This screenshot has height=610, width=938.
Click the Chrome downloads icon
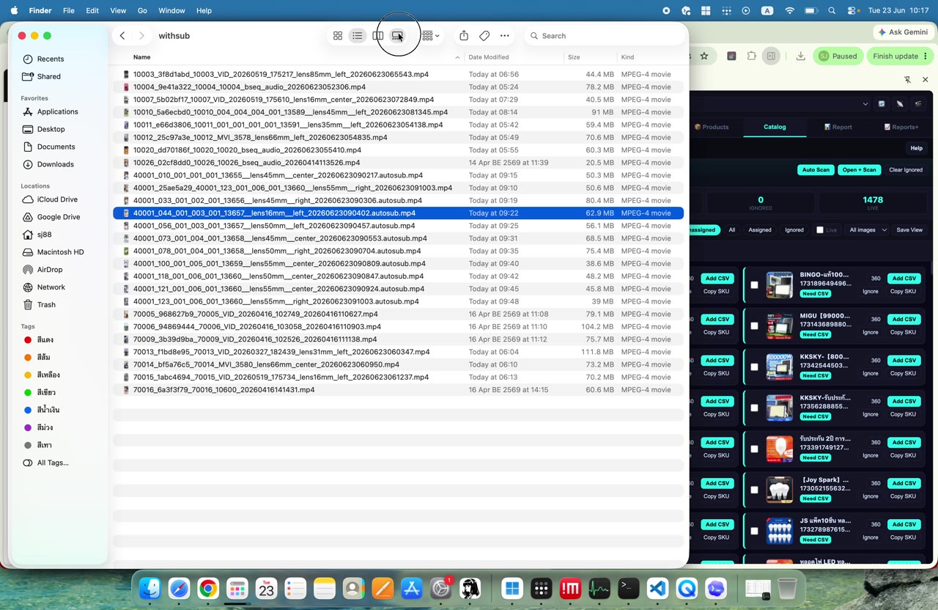(800, 56)
